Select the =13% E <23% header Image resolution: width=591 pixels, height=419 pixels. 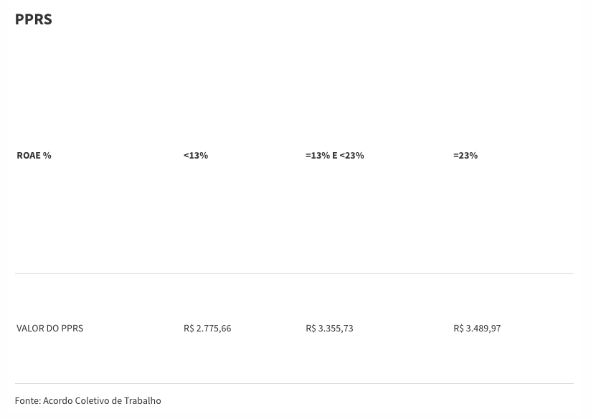click(334, 156)
